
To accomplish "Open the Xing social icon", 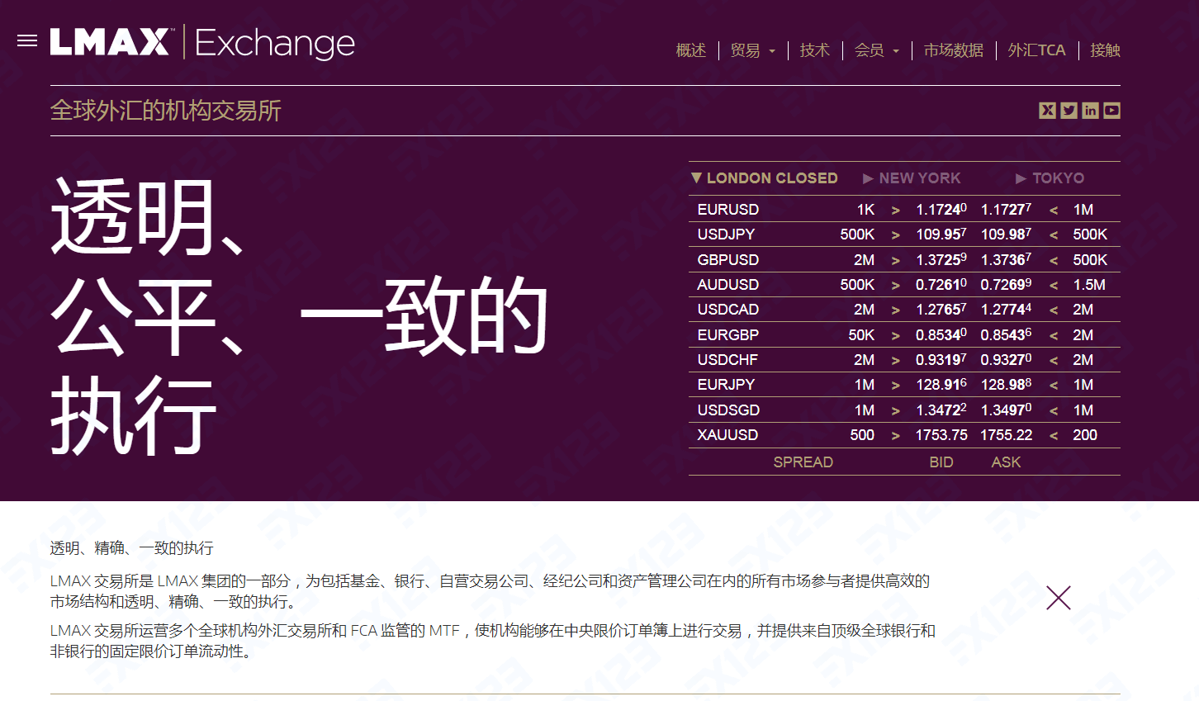I will [x=1047, y=111].
